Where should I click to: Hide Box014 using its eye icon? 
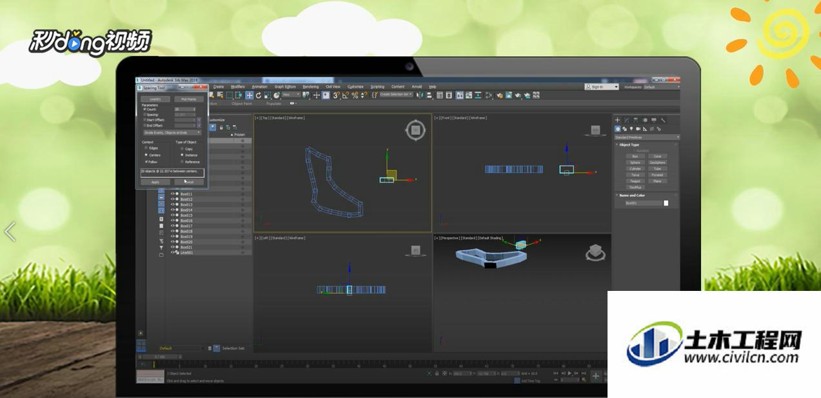coord(172,210)
